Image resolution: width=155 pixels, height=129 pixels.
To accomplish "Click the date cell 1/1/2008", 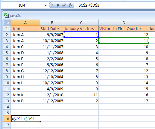I will click(52, 53).
